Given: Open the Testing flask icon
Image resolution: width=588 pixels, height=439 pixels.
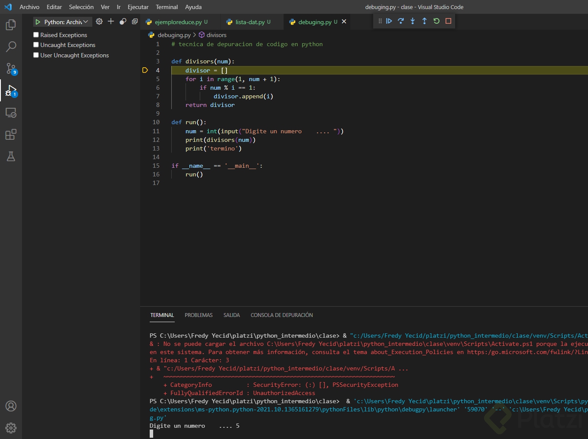Looking at the screenshot, I should click(x=11, y=157).
